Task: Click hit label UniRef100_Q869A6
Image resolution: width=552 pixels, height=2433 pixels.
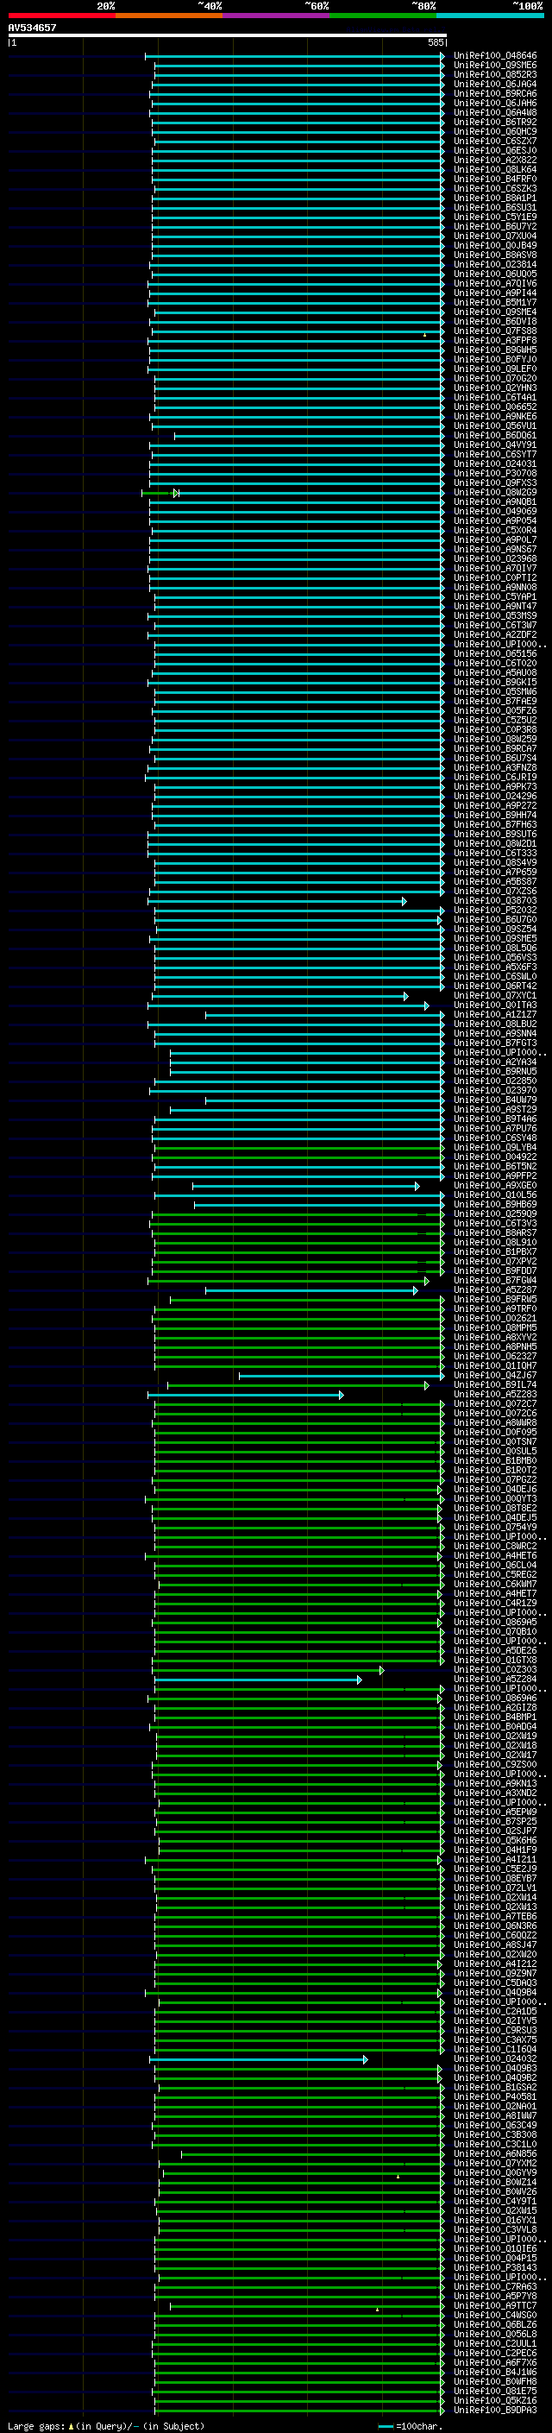Action: [x=495, y=1698]
